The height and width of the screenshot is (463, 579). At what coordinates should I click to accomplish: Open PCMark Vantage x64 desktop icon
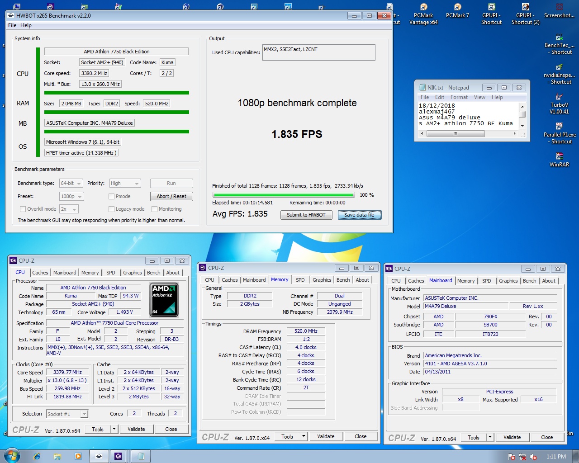coord(423,14)
